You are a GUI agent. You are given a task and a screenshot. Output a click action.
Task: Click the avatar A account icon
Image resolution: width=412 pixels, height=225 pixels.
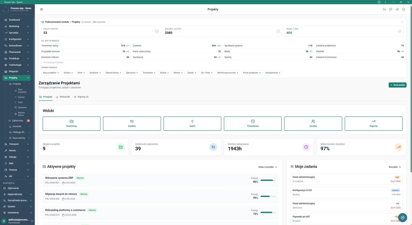pyautogui.click(x=4, y=221)
